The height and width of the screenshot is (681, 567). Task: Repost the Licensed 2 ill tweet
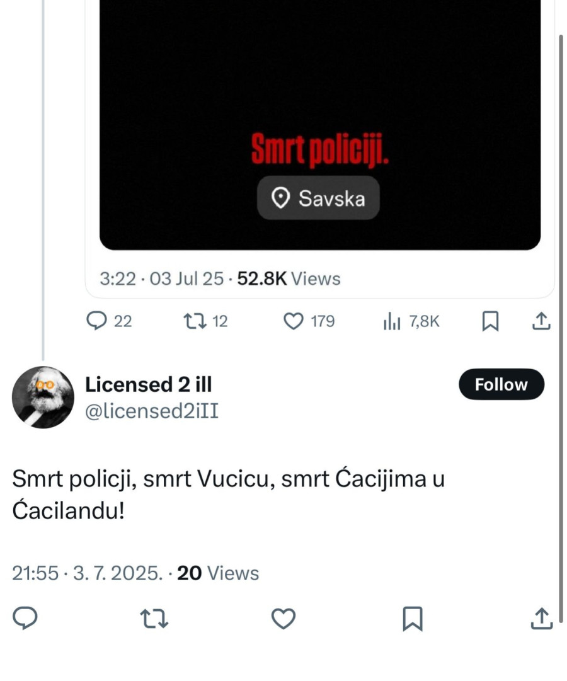click(x=154, y=619)
